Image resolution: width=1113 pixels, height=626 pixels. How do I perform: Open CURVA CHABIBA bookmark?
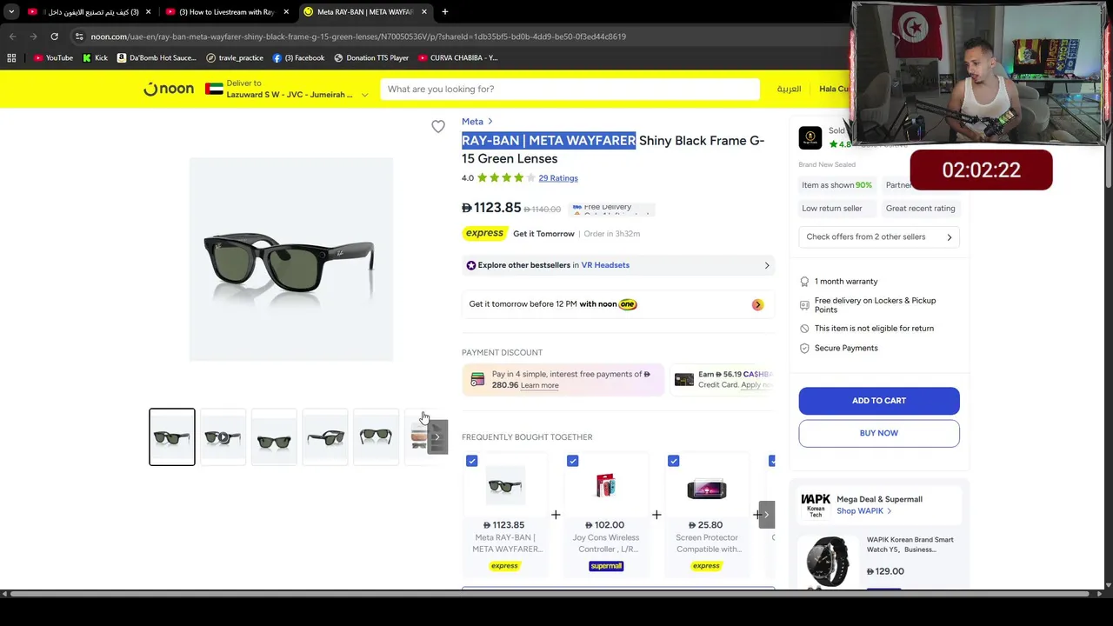(458, 57)
